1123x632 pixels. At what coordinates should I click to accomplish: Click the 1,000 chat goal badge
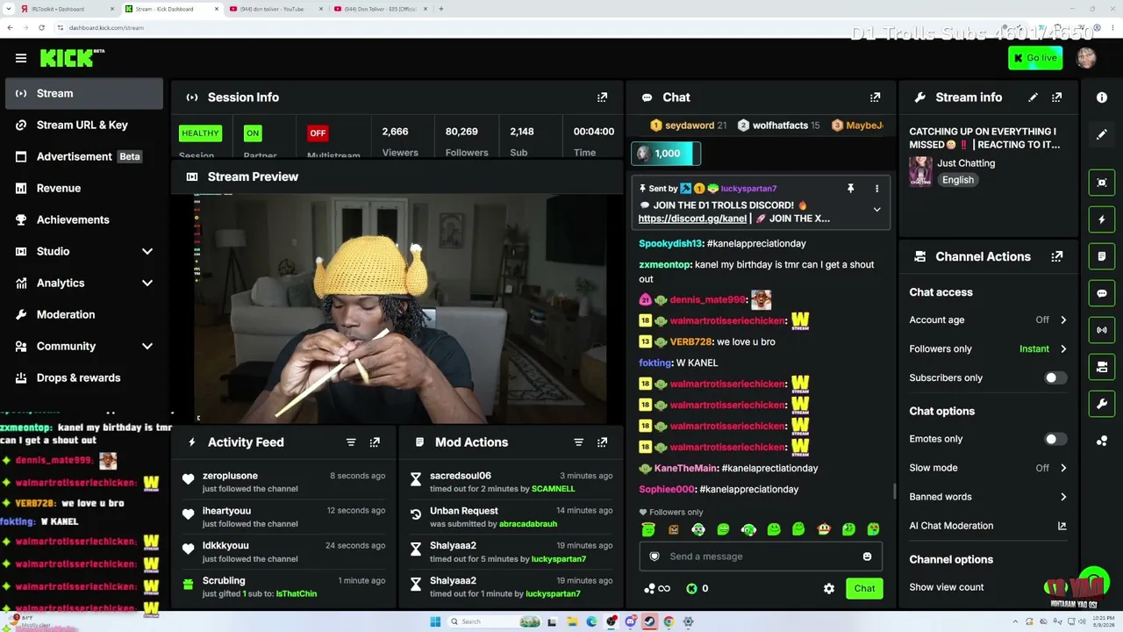[x=666, y=154]
